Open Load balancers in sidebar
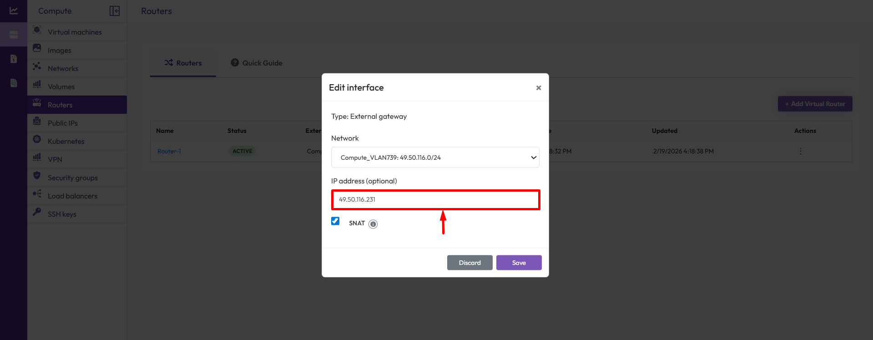 click(x=72, y=196)
